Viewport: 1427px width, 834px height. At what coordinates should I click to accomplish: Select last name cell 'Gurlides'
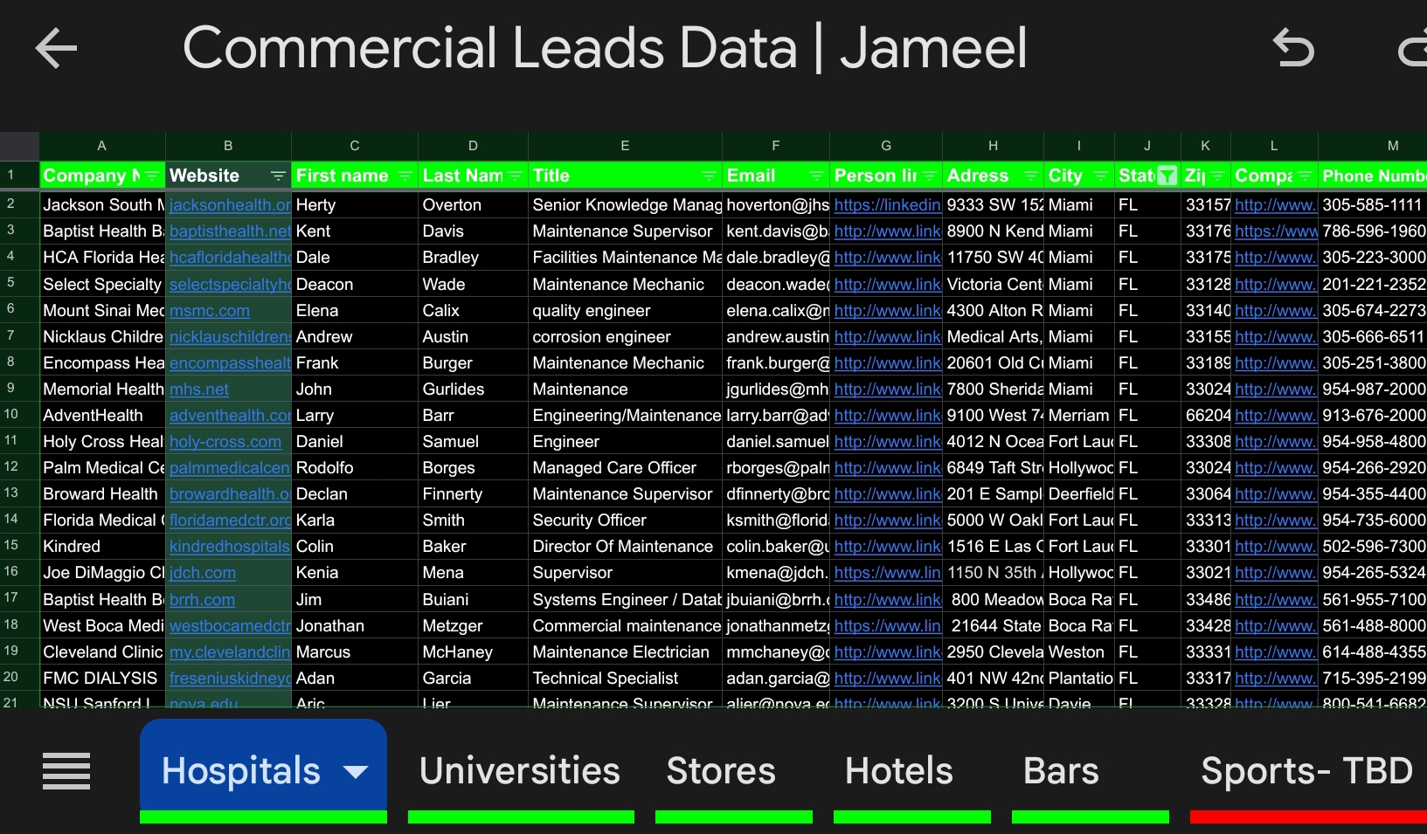(473, 389)
